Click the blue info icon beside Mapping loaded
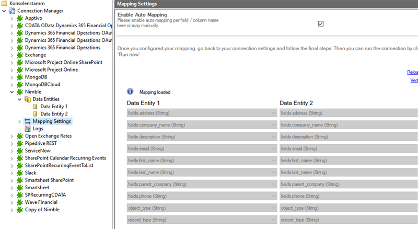The image size is (418, 229). pyautogui.click(x=131, y=91)
